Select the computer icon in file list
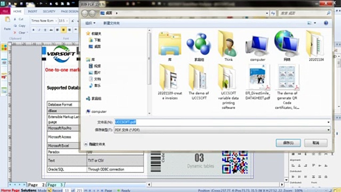341x192 pixels. (258, 46)
